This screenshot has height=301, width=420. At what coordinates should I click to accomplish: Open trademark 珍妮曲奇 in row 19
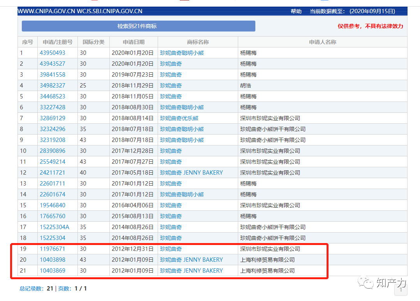pos(171,249)
